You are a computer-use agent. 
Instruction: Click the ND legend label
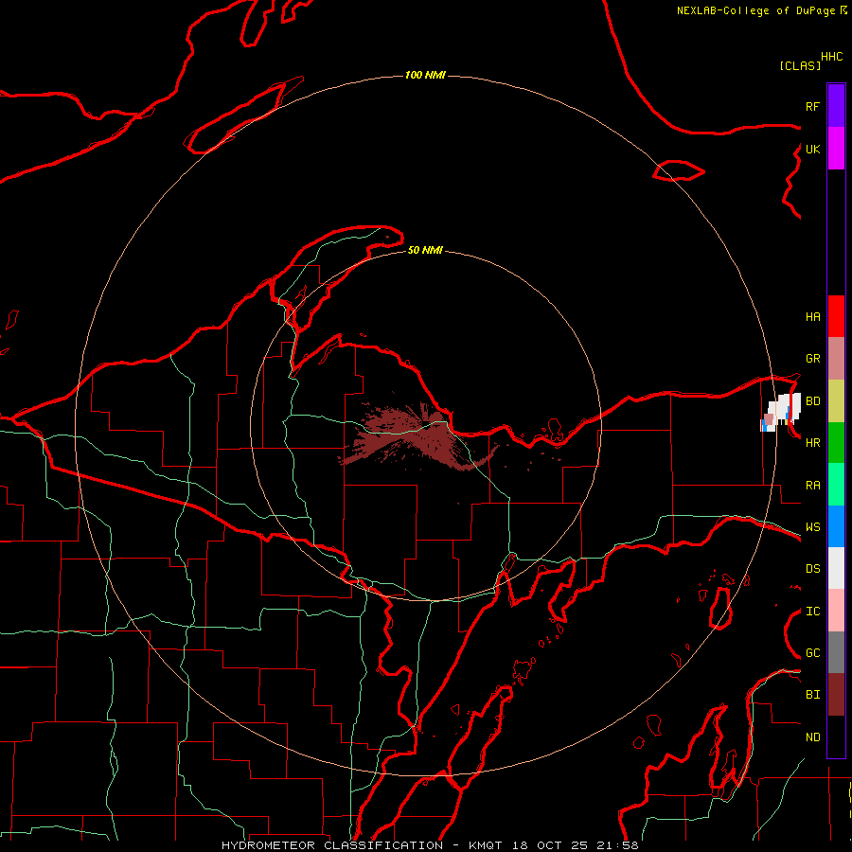(813, 737)
